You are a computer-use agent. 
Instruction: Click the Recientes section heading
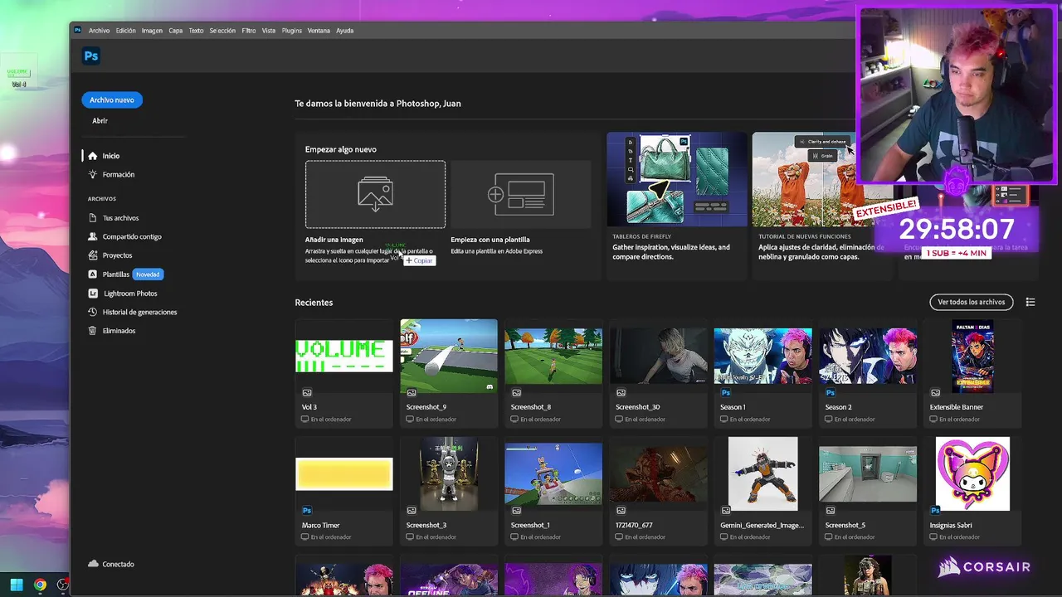click(x=314, y=303)
